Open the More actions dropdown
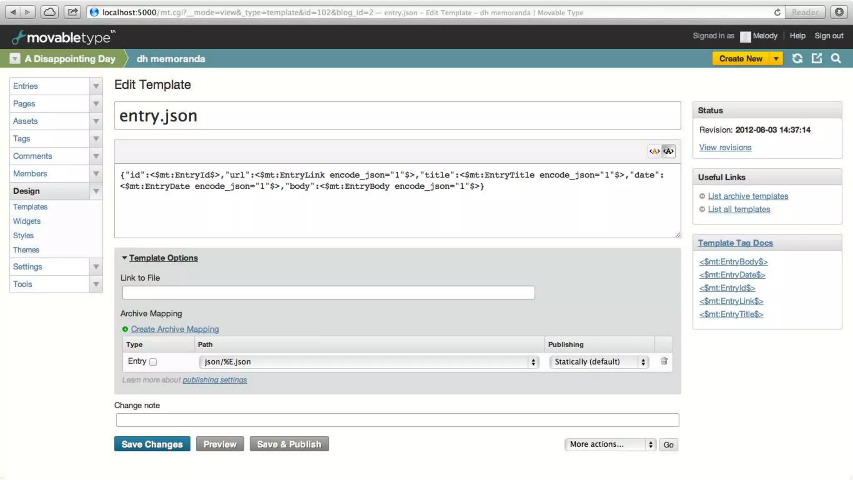Image resolution: width=853 pixels, height=480 pixels. pyautogui.click(x=610, y=445)
